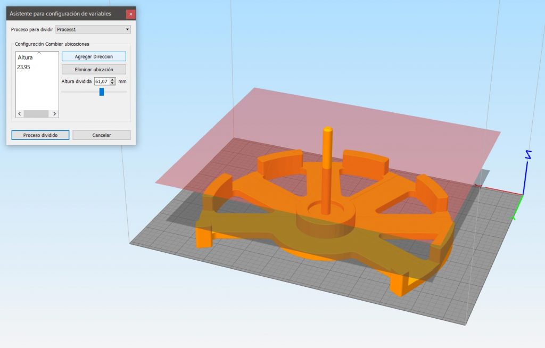Cancel the variable settings wizard
Image resolution: width=545 pixels, height=348 pixels.
(101, 135)
